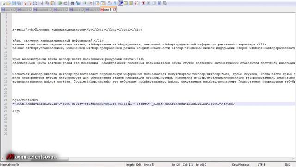Switch to the new 5 tab

pyautogui.click(x=92, y=9)
